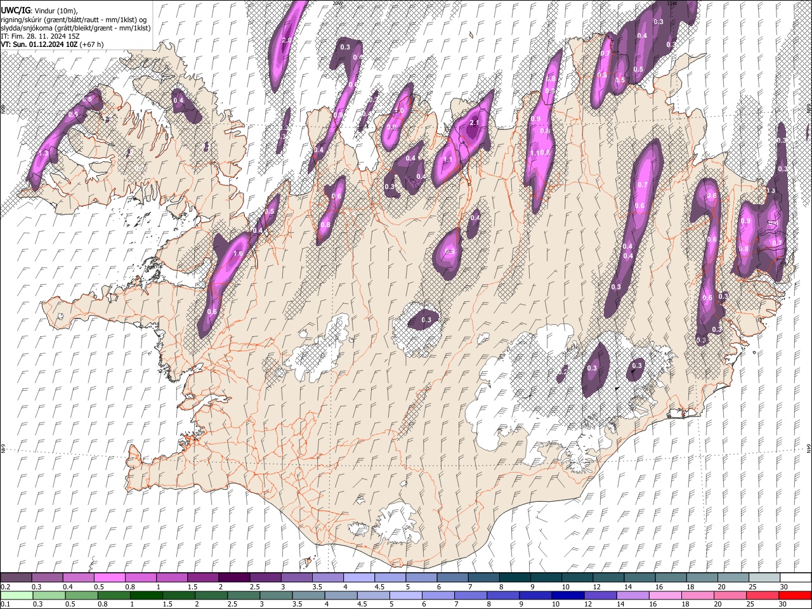Click the top-row legend swatch between 0.2 and 0.3
The height and width of the screenshot is (609, 812).
point(16,577)
